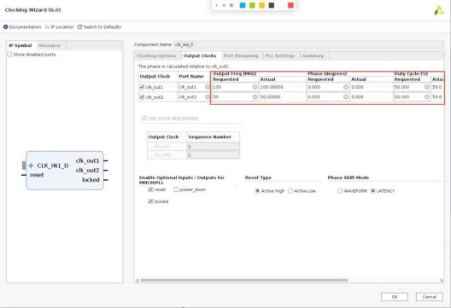Pick the green annotation color
Image resolution: width=451 pixels, height=308 pixels.
tap(252, 5)
